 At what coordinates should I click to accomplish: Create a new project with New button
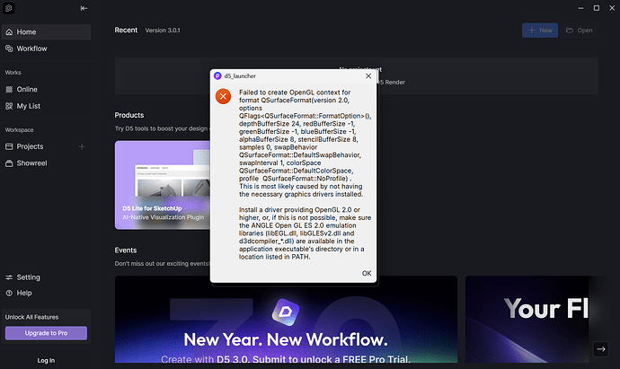539,31
